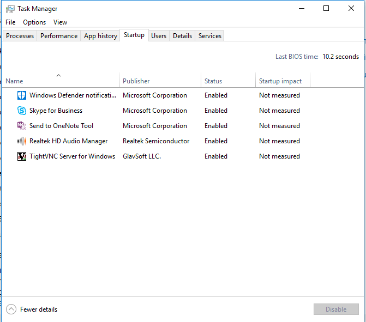Click the Skype for Business icon

pyautogui.click(x=22, y=111)
